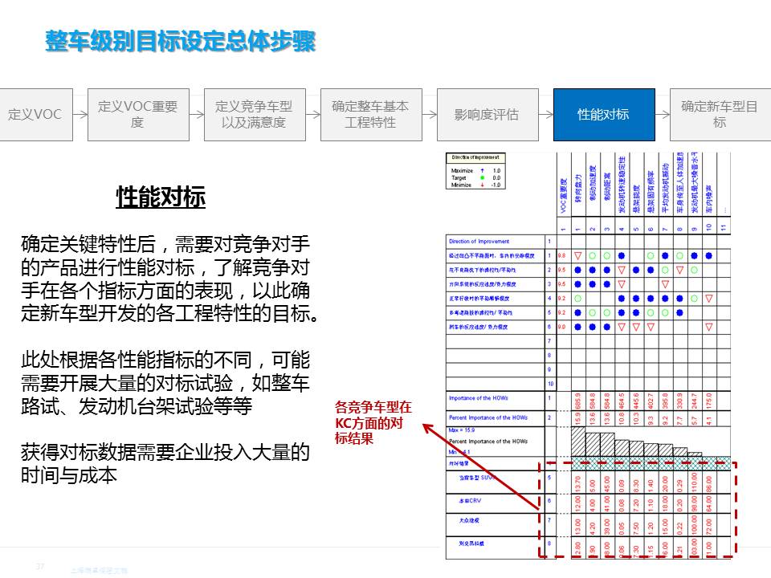Click the value 13.00 in 大众途观 row
The height and width of the screenshot is (578, 771).
(x=577, y=526)
